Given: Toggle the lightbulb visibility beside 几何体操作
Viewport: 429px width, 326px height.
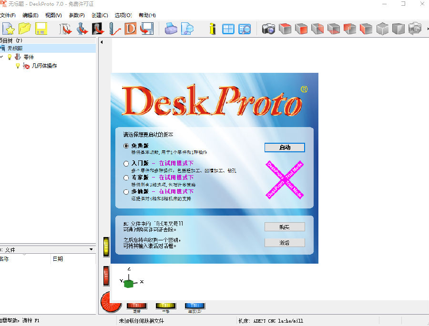Looking at the screenshot, I should pos(18,66).
